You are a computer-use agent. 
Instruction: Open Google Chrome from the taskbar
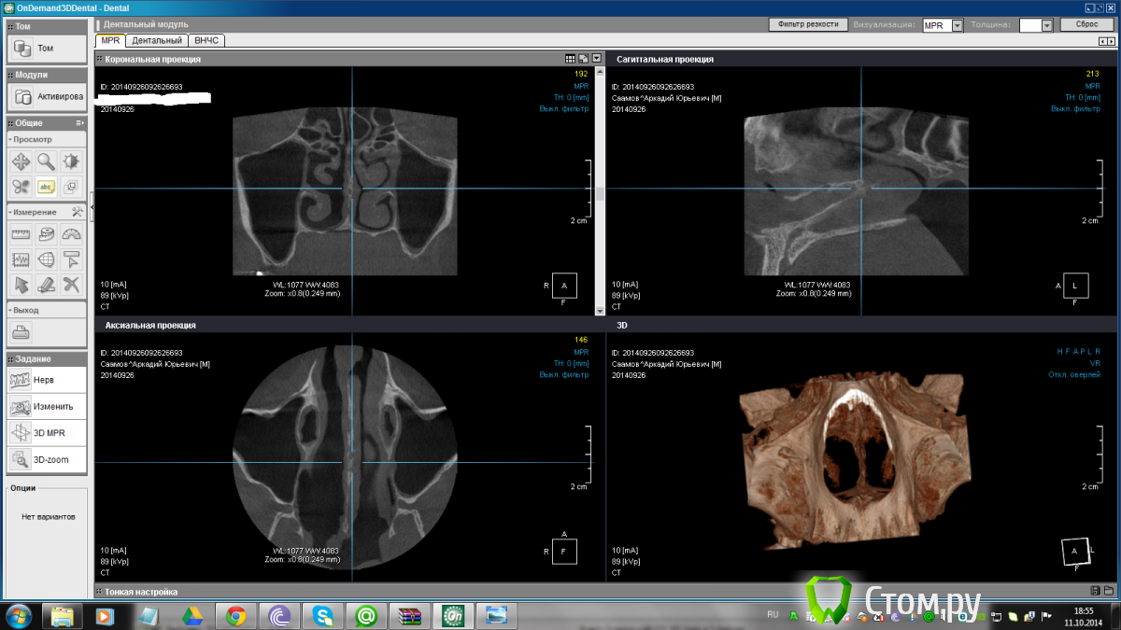point(236,615)
